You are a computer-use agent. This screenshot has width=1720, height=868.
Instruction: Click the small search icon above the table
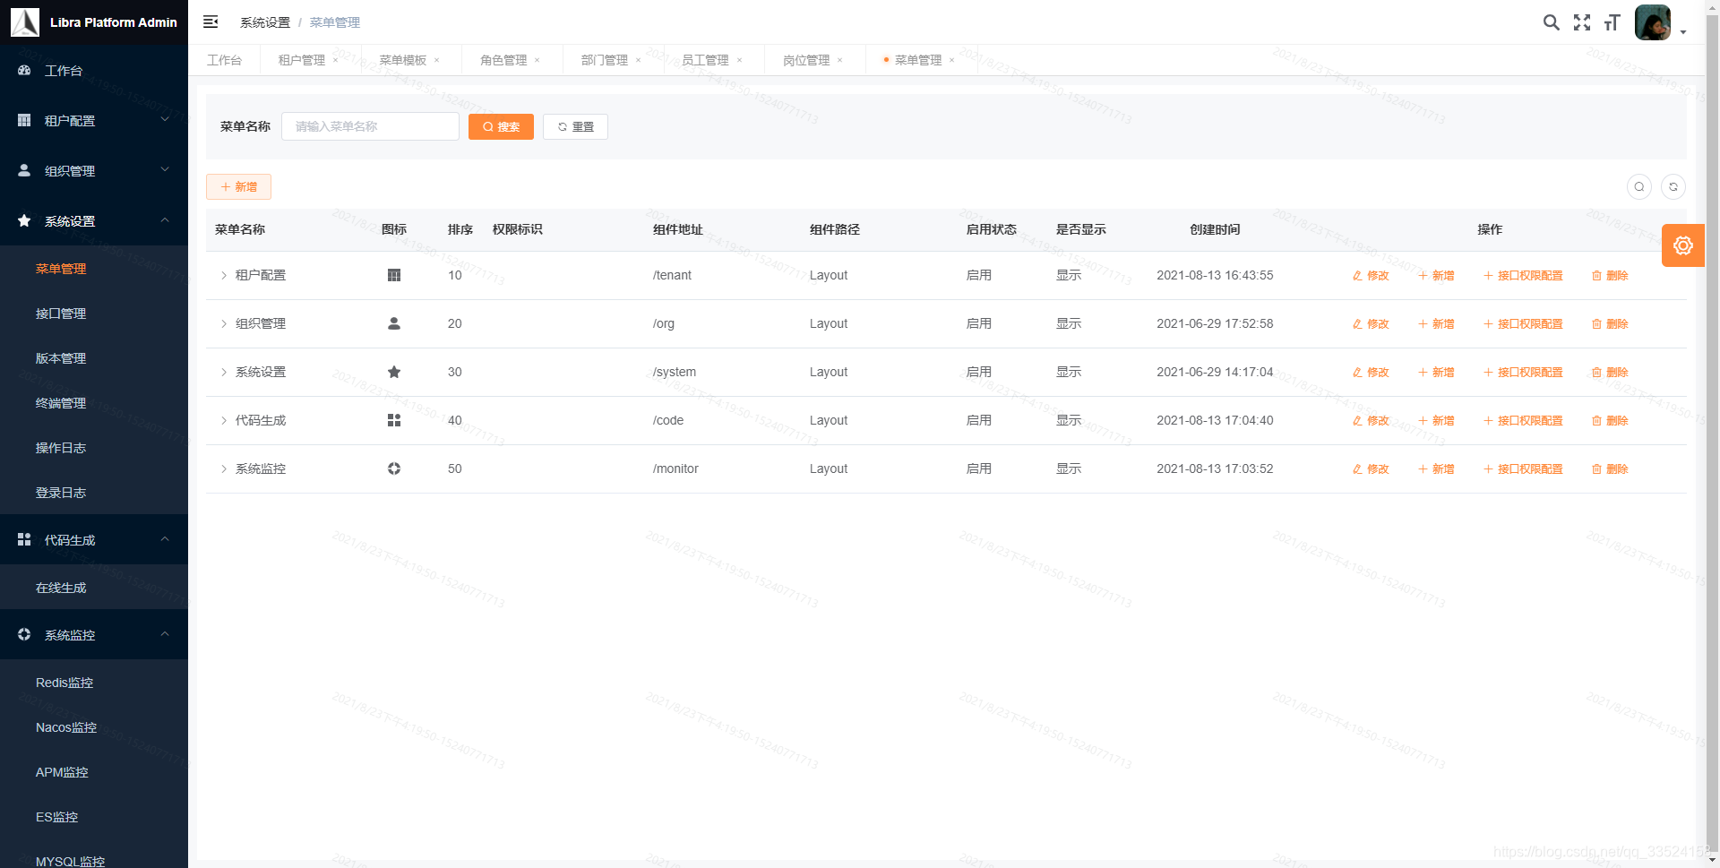(1639, 186)
